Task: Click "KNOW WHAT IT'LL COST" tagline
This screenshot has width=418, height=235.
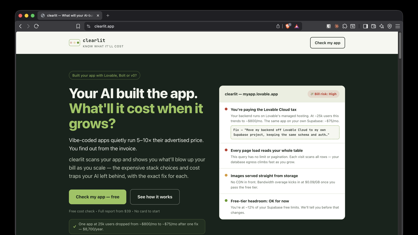Action: click(x=103, y=46)
